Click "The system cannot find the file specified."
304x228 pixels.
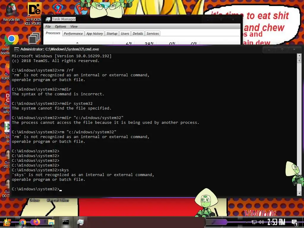point(62,108)
